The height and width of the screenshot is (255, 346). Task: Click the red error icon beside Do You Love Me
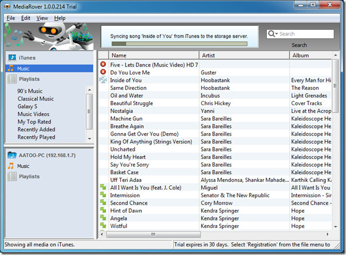click(103, 73)
